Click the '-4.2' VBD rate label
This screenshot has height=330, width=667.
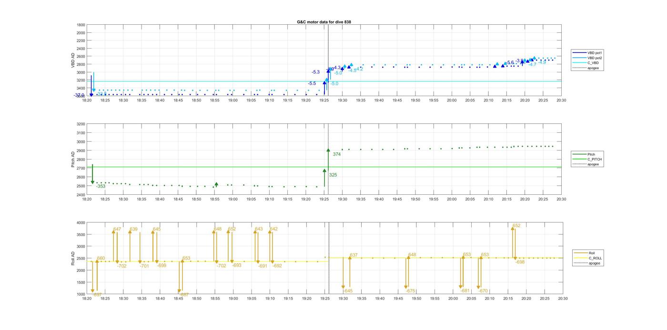tap(359, 69)
